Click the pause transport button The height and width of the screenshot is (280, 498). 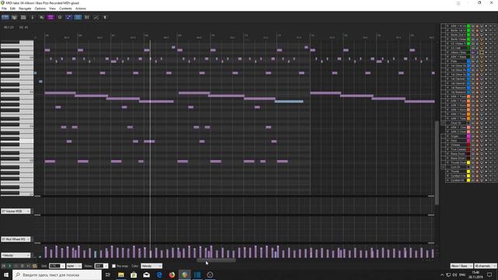pyautogui.click(x=16, y=266)
